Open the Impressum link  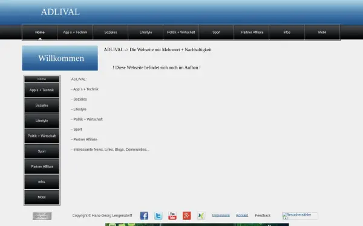221,215
